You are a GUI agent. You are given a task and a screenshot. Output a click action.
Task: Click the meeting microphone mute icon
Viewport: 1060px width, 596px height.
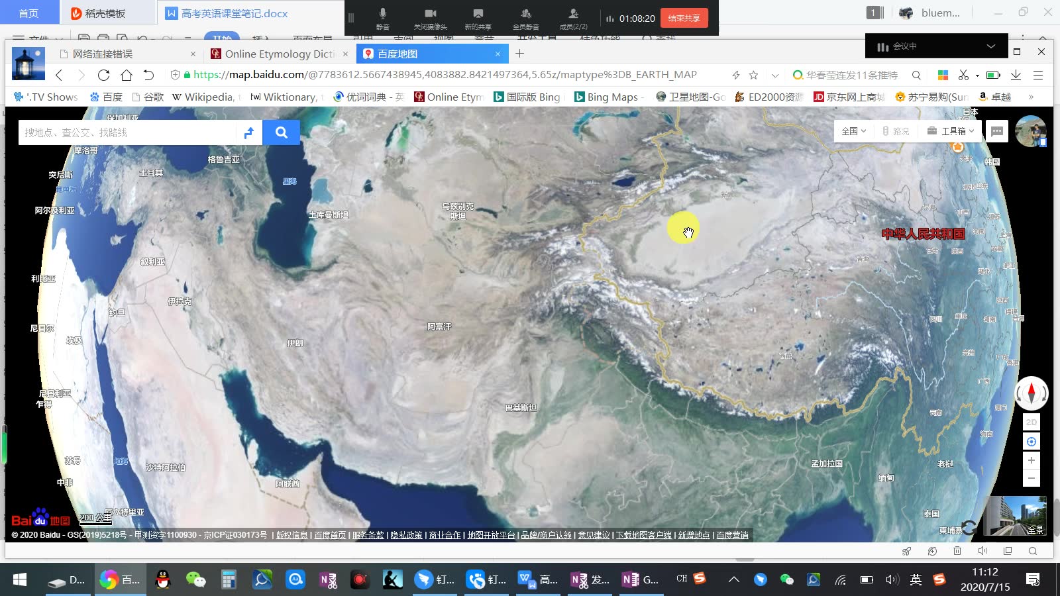[383, 18]
